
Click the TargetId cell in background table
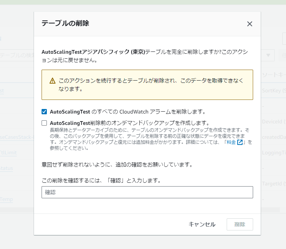pyautogui.click(x=274, y=184)
